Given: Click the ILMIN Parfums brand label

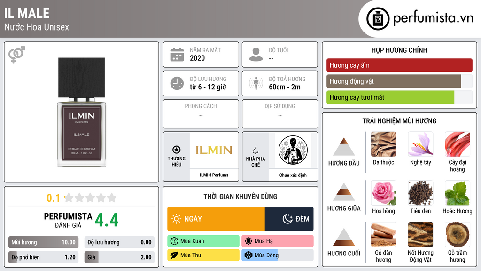Looking at the screenshot, I should 214,175.
